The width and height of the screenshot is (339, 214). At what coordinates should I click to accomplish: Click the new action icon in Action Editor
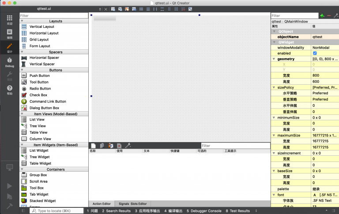[93, 146]
